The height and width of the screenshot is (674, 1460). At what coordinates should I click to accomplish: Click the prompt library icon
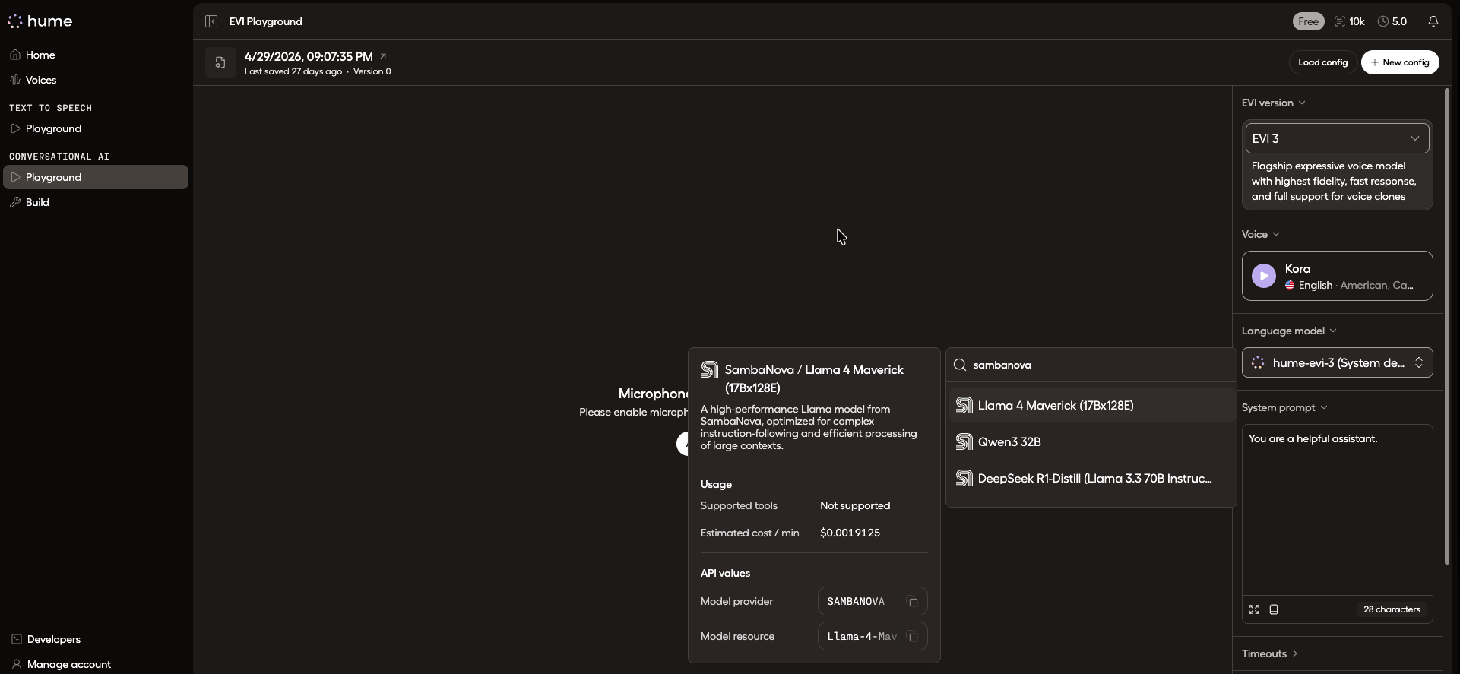[1274, 609]
